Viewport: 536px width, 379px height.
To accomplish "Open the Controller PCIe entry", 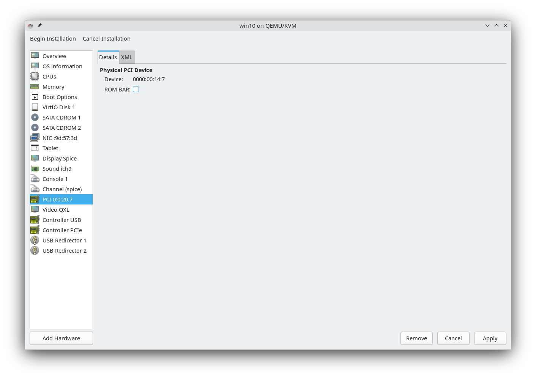I will pos(62,230).
